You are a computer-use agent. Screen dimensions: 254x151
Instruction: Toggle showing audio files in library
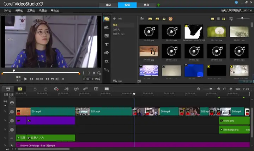click(164, 19)
